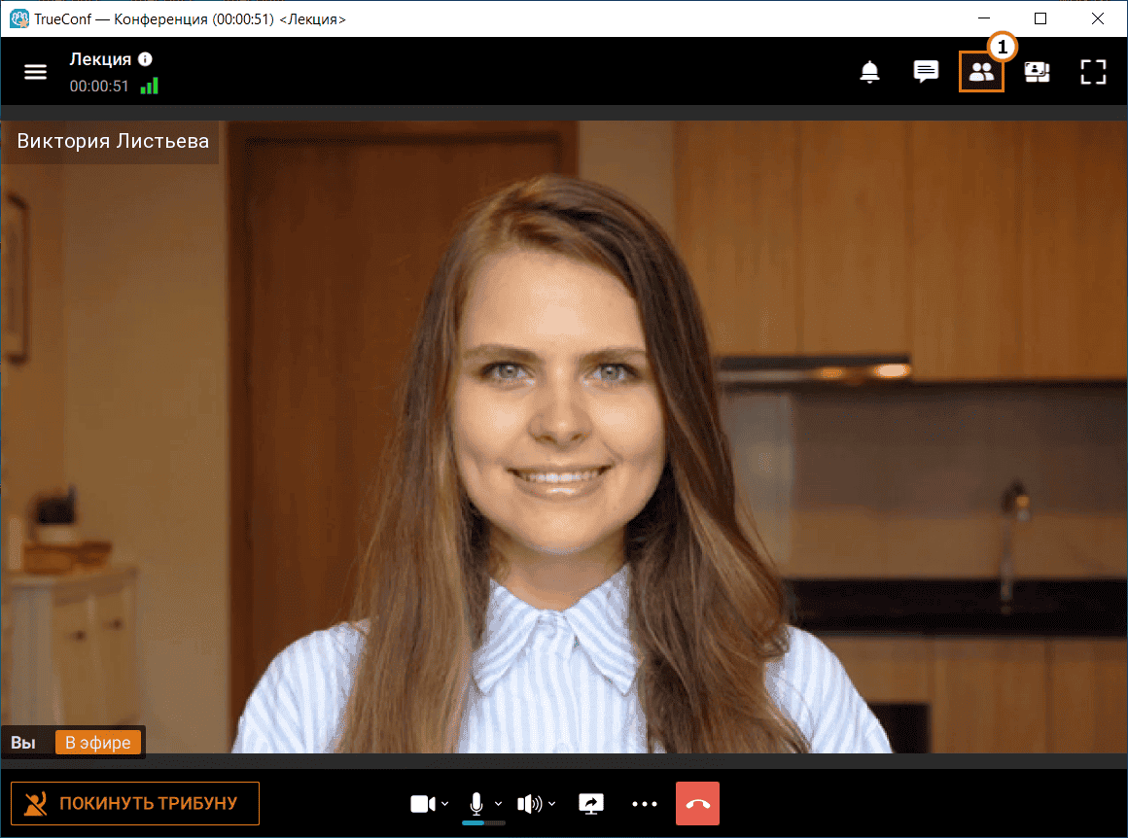This screenshot has height=838, width=1128.
Task: Mute the microphone
Action: click(x=476, y=803)
